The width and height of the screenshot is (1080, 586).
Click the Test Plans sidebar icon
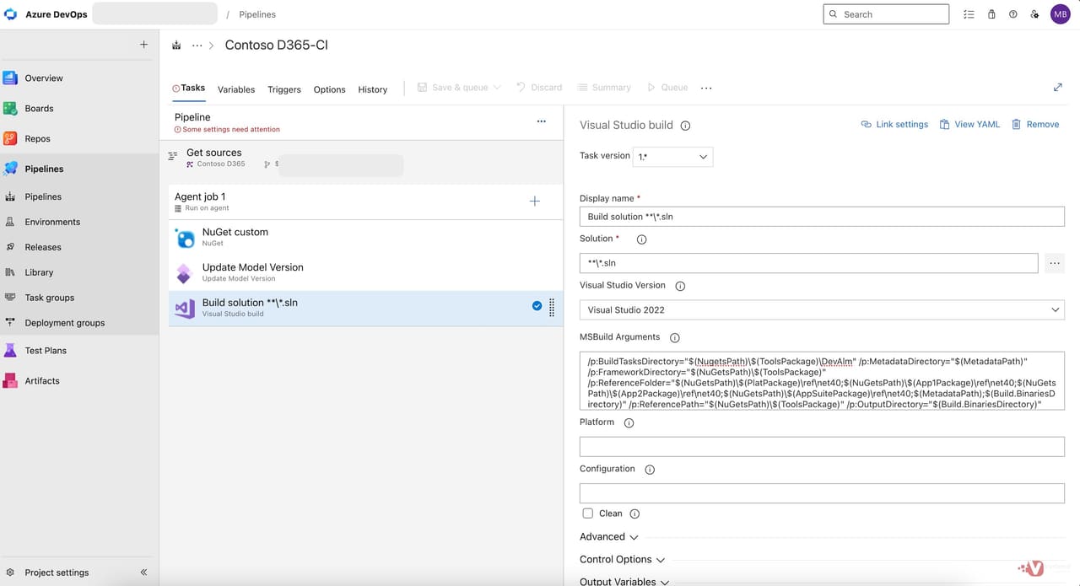(x=10, y=350)
